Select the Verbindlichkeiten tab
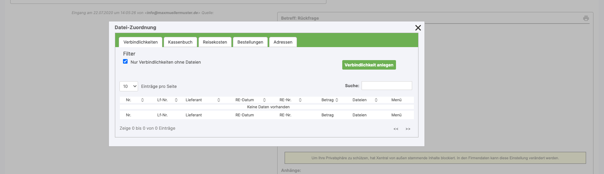The height and width of the screenshot is (174, 604). pos(141,42)
